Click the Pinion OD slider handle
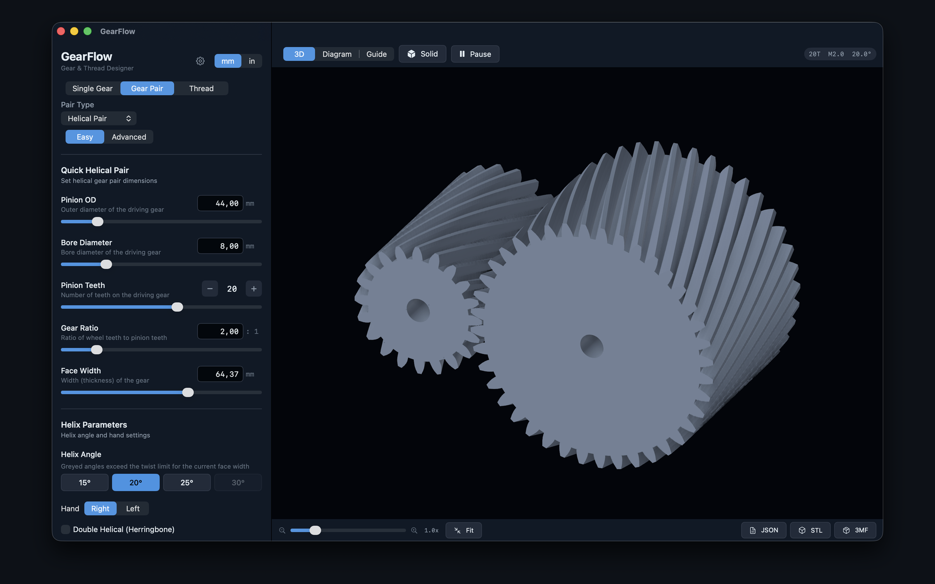935x584 pixels. tap(98, 221)
